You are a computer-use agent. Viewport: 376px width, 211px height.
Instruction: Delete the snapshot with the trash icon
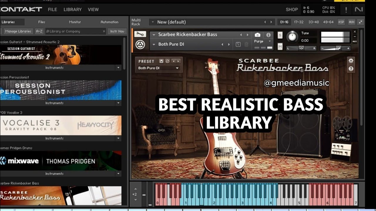click(x=246, y=44)
